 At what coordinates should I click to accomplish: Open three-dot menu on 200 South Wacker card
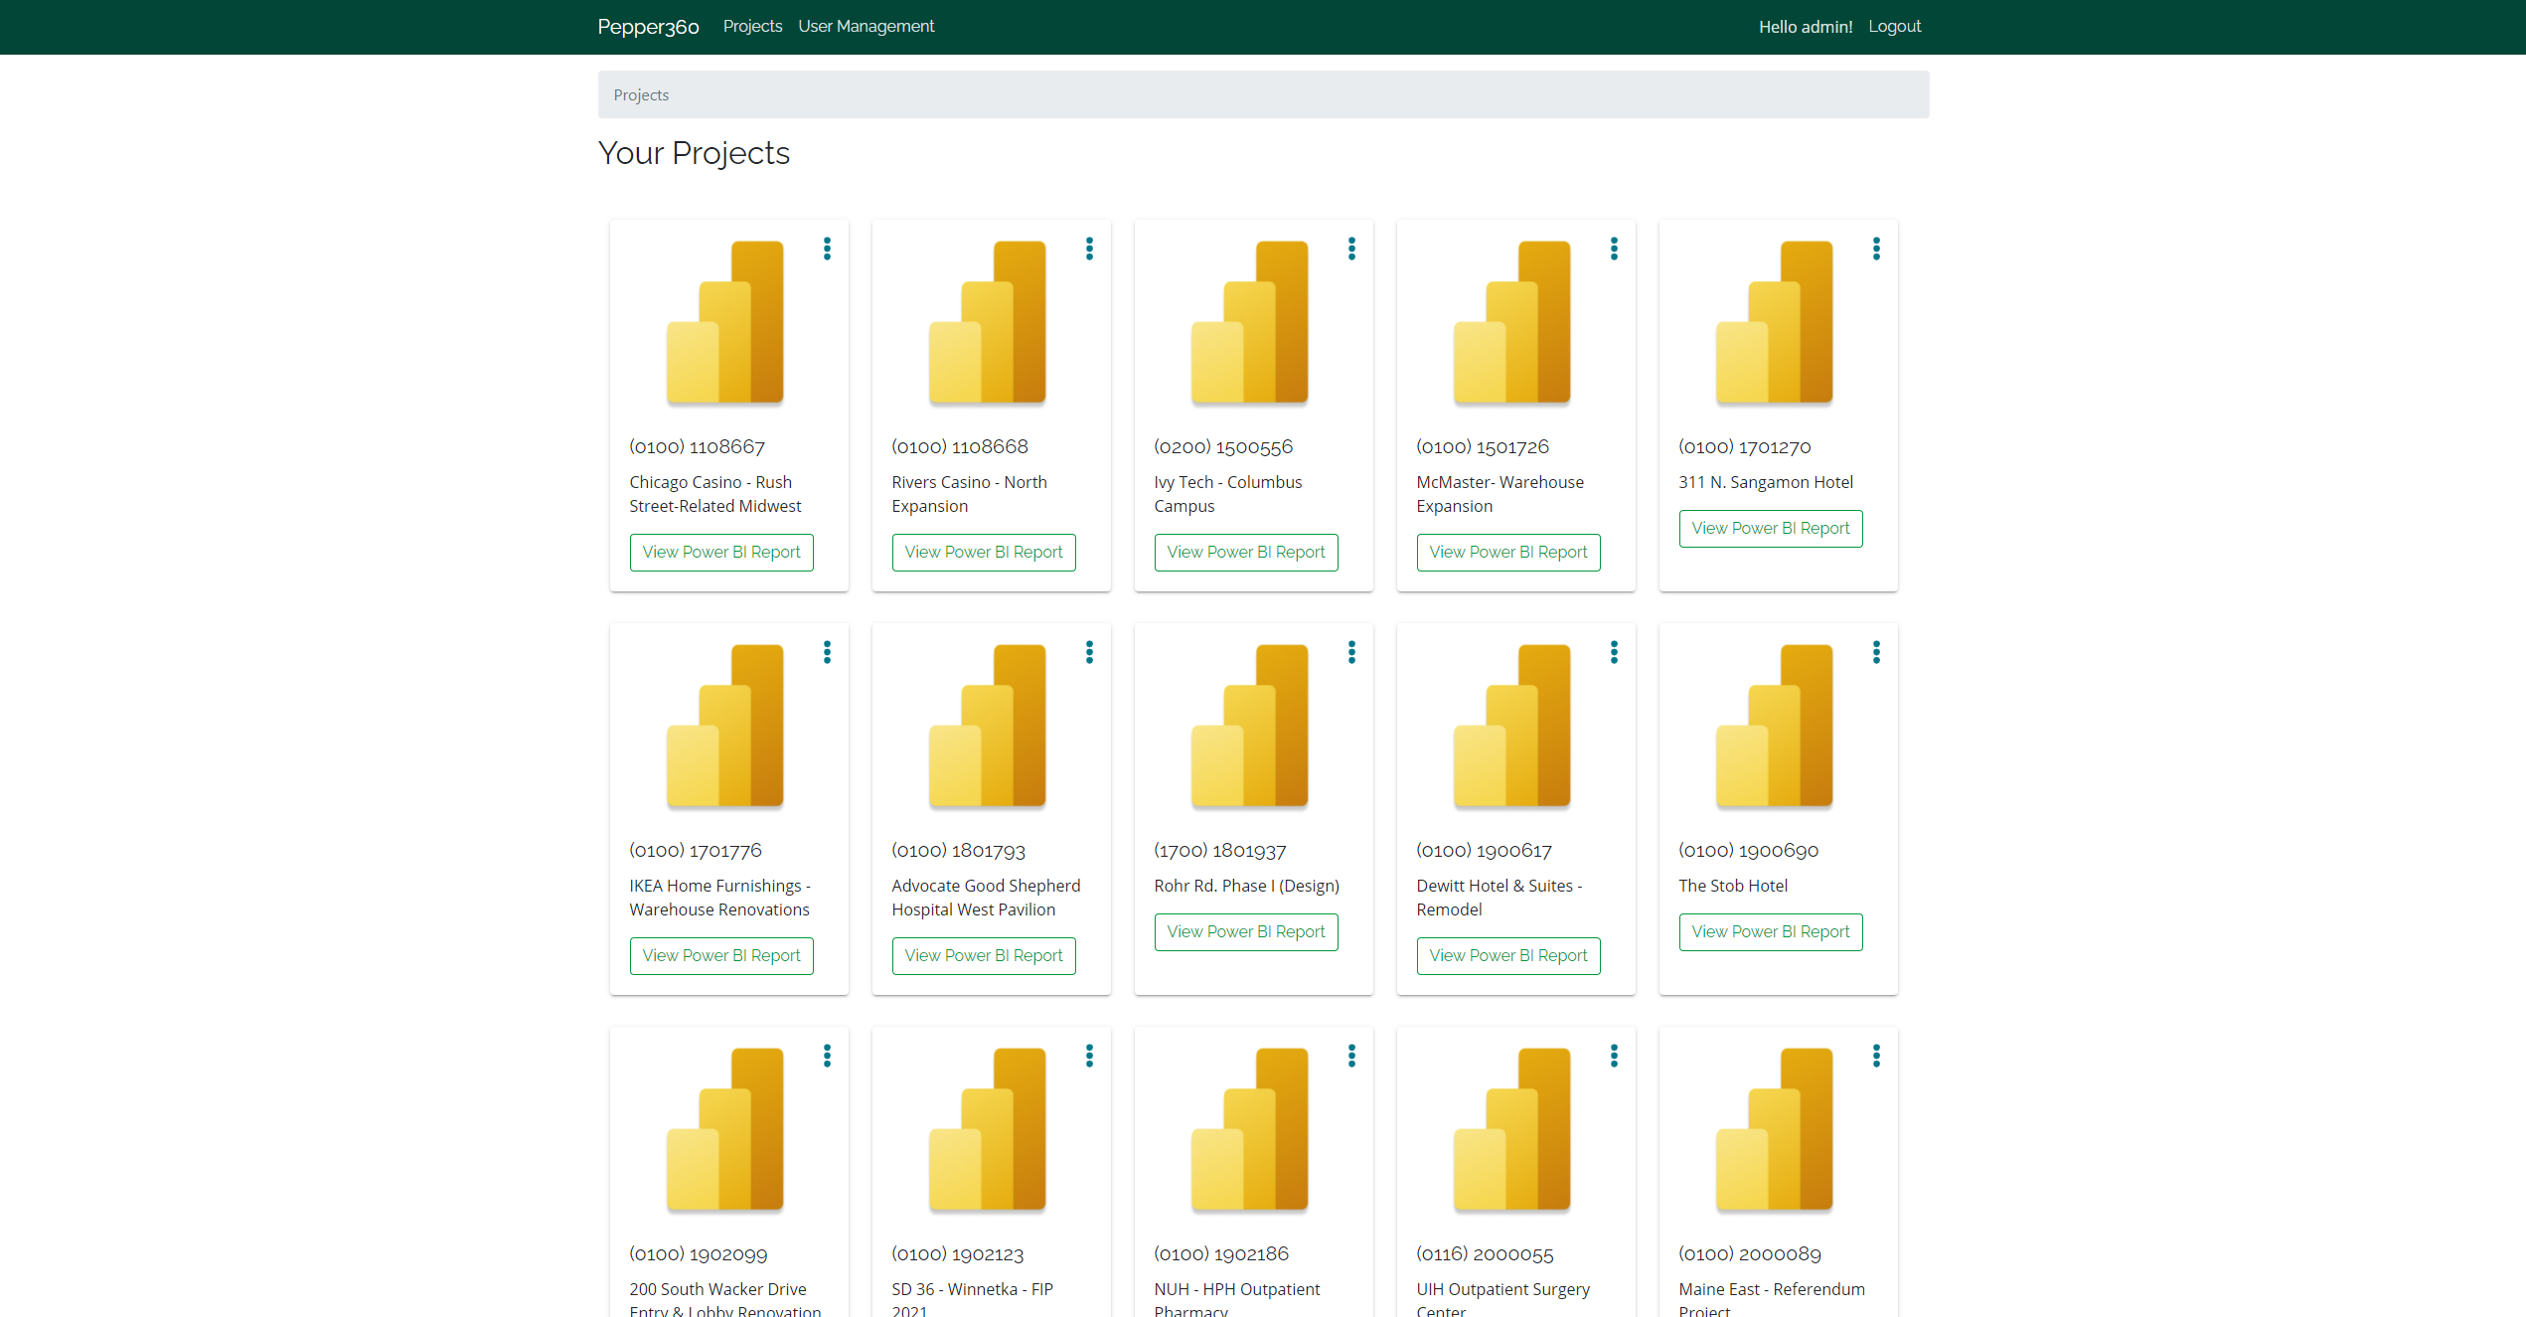pos(827,1056)
